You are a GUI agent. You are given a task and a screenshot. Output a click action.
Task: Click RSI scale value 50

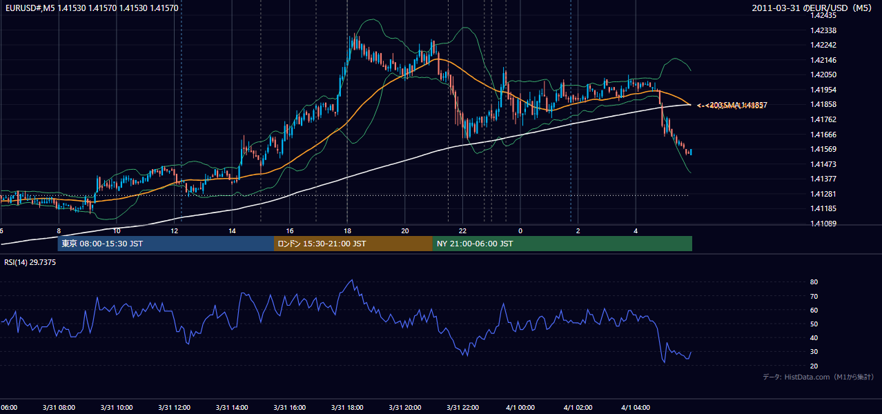814,324
